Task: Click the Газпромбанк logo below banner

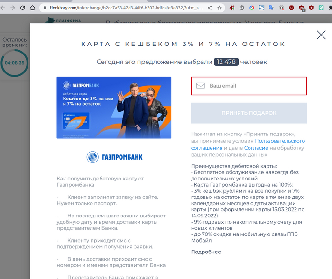Action: pyautogui.click(x=115, y=157)
